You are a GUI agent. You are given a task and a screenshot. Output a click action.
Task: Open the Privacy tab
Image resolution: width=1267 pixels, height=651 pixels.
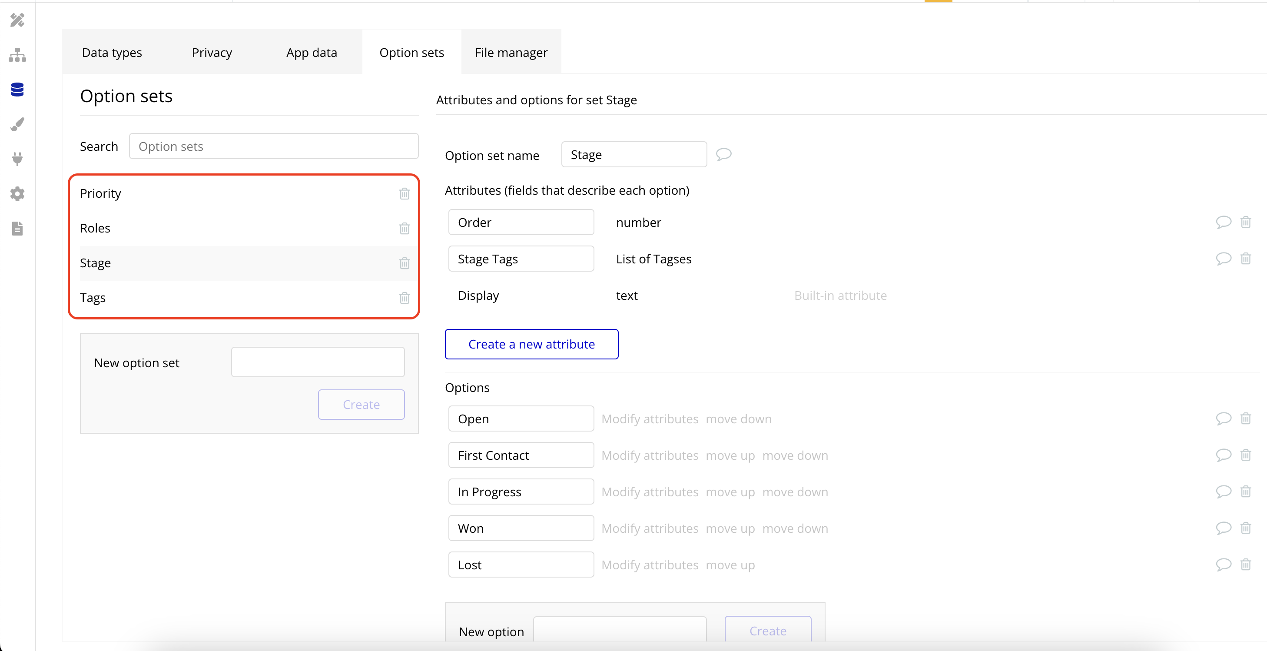tap(212, 53)
